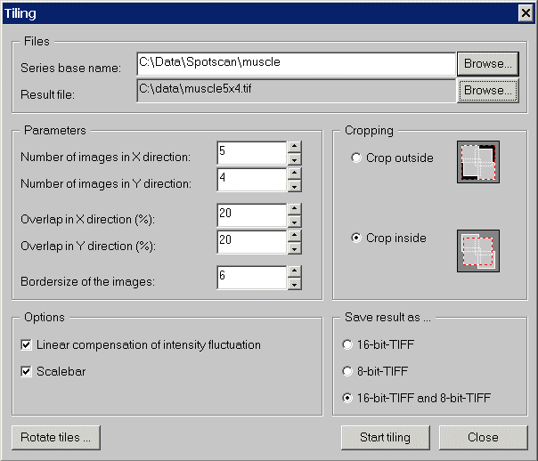Click the Crop inside preview icon

(477, 251)
